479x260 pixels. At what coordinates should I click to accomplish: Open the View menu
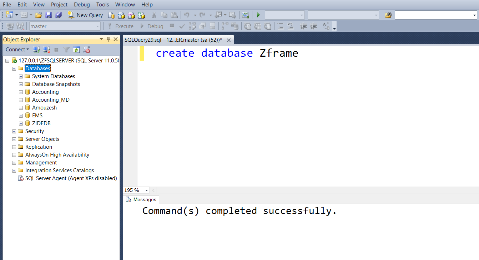(39, 4)
